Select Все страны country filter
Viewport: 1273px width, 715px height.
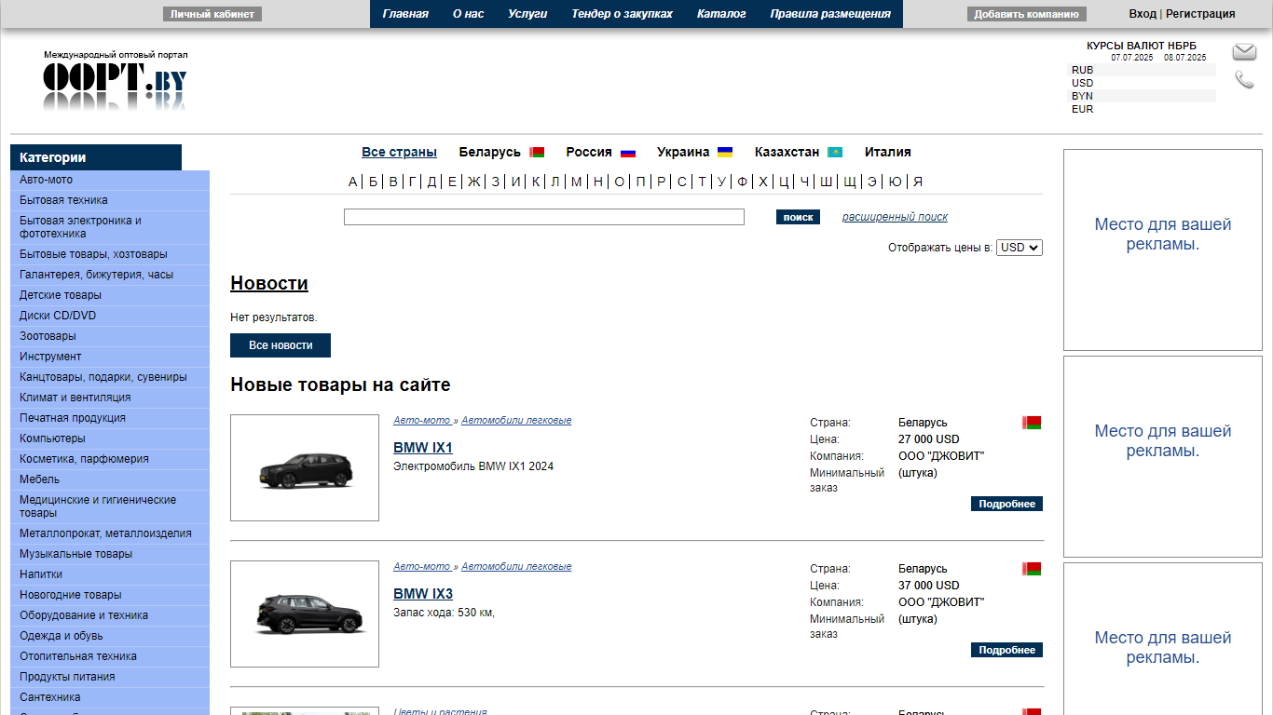(x=399, y=152)
